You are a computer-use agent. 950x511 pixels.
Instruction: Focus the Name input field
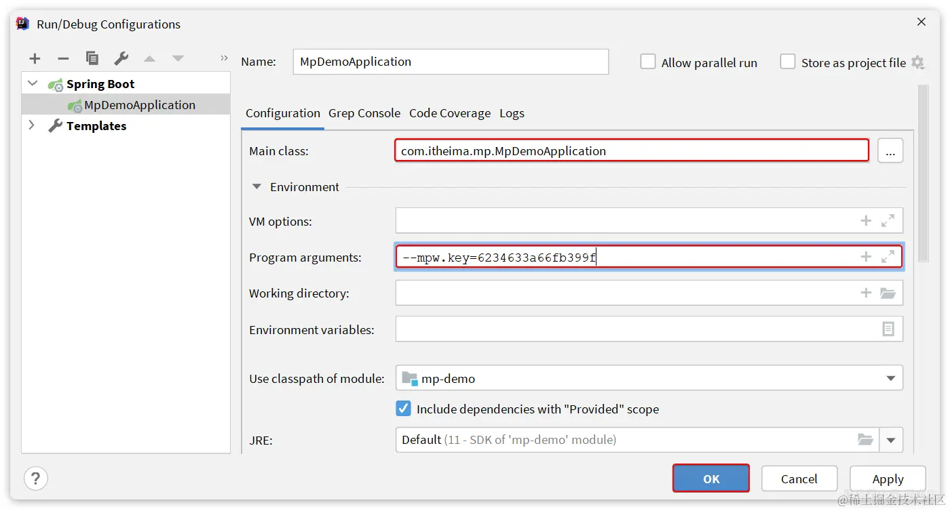click(451, 62)
